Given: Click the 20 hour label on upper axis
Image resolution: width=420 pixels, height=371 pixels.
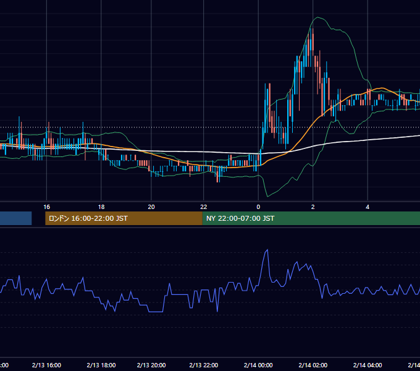Looking at the screenshot, I should 151,207.
